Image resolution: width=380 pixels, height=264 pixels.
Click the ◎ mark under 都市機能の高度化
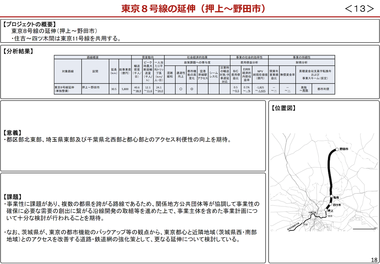point(192,89)
